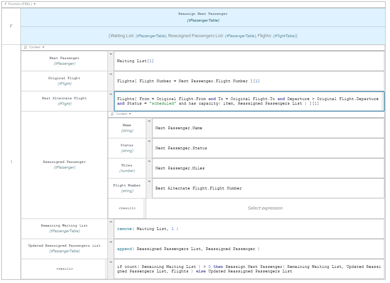Click the function kind cell labeled F
The height and width of the screenshot is (283, 390).
11,26
